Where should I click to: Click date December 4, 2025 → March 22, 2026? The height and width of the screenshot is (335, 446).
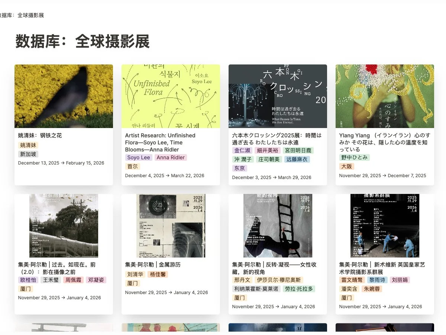[x=165, y=176]
